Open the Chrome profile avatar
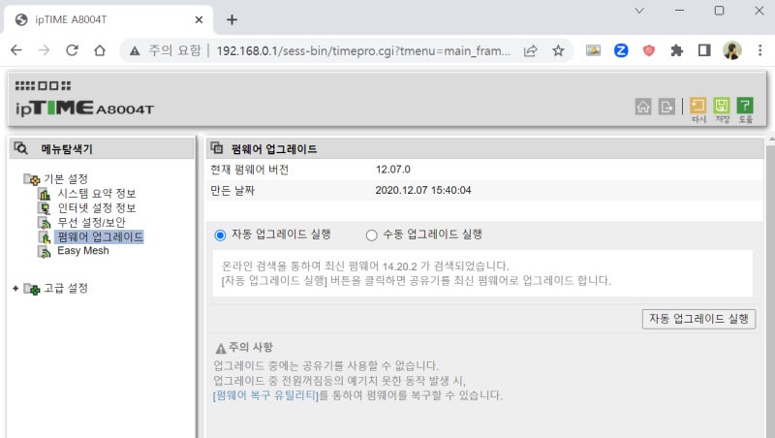This screenshot has height=438, width=775. 732,50
